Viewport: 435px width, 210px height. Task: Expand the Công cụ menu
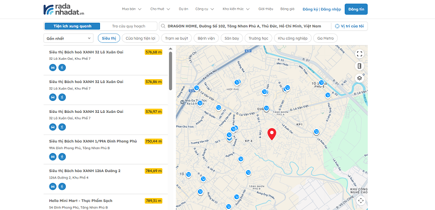pyautogui.click(x=205, y=9)
